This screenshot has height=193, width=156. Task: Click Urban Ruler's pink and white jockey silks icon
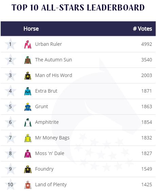(28, 44)
